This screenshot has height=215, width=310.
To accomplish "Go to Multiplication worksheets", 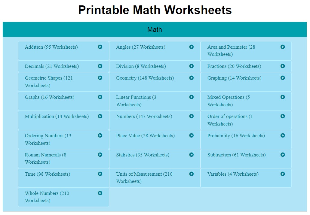I will coord(57,117).
